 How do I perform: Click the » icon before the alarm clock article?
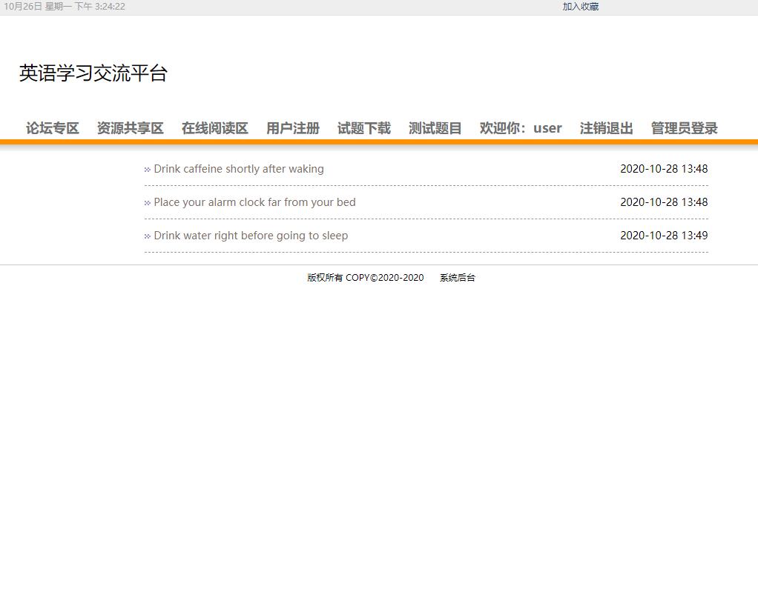(148, 202)
